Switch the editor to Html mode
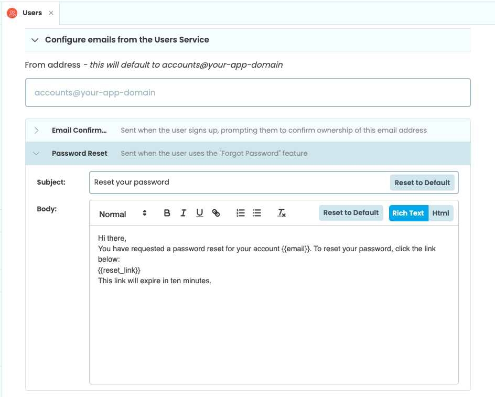This screenshot has height=397, width=495. pos(440,213)
